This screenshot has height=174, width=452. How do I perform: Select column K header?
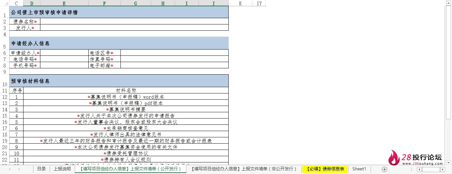click(240, 3)
